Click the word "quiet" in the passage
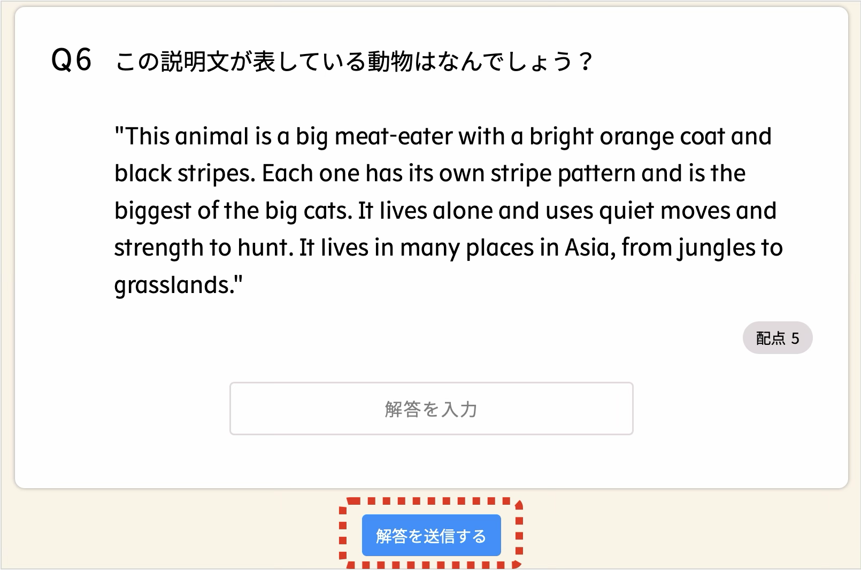 [627, 211]
